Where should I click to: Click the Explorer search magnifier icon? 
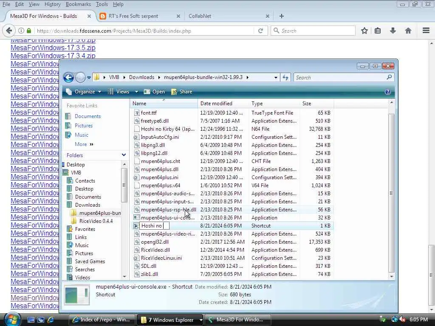pyautogui.click(x=389, y=77)
